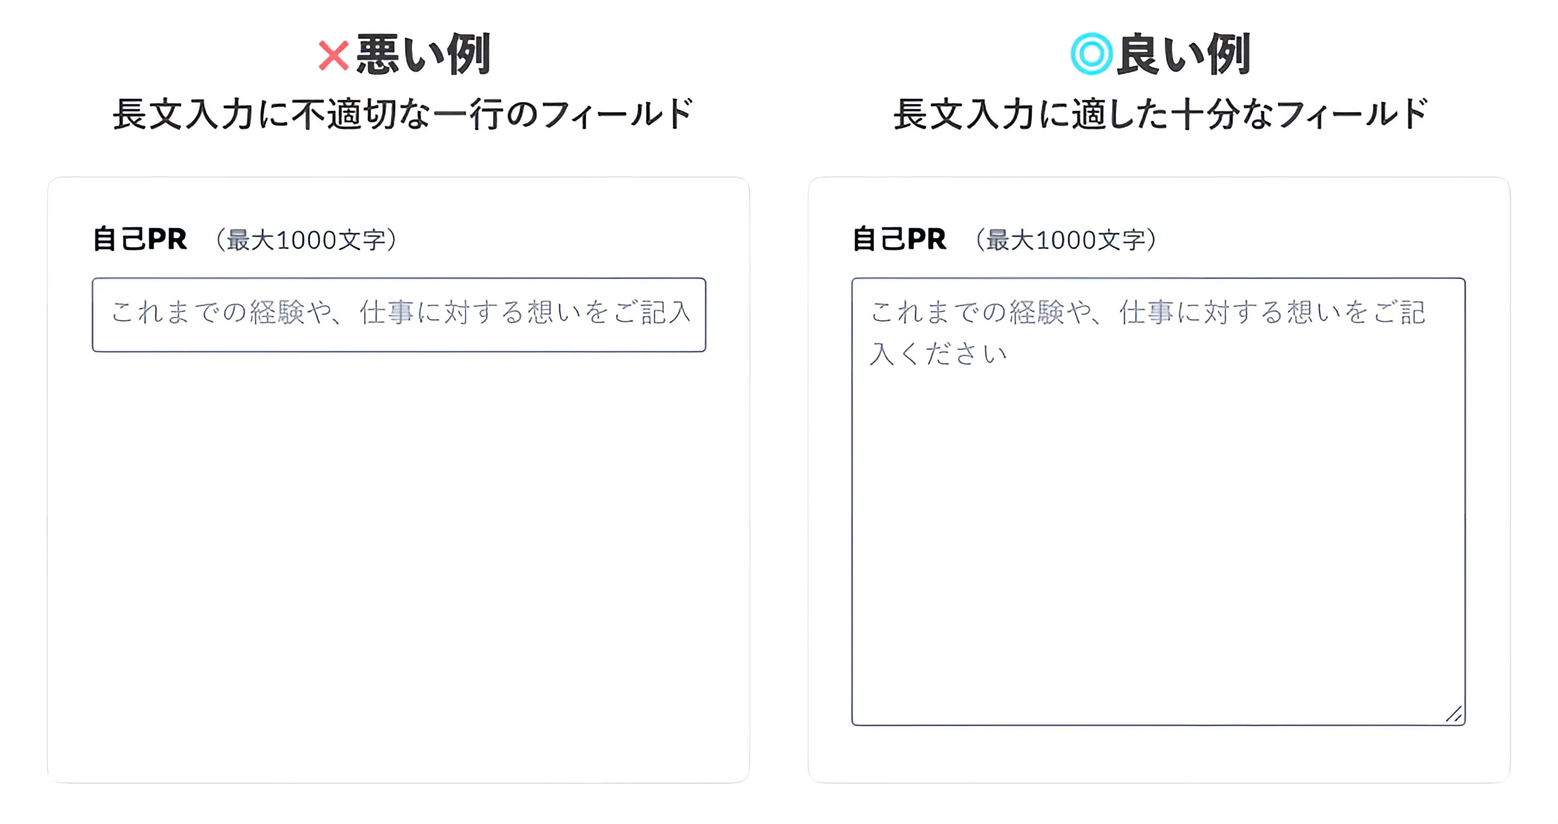This screenshot has height=824, width=1558.
Task: Click the 入ください placeholder line in the textarea
Action: tap(938, 354)
